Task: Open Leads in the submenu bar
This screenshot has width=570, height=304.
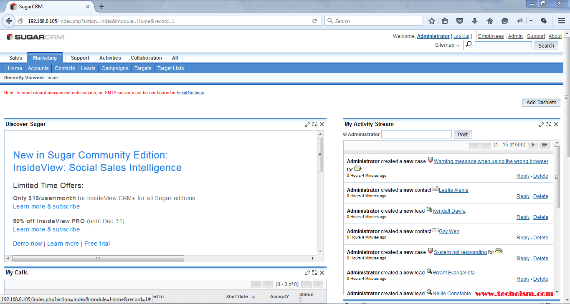Action: pos(88,68)
